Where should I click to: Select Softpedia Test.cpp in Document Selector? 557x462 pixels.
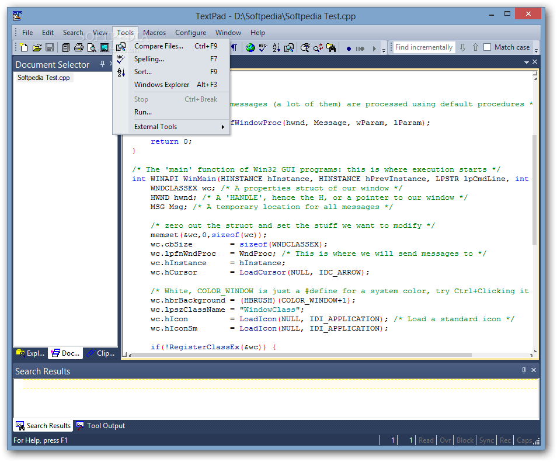44,78
